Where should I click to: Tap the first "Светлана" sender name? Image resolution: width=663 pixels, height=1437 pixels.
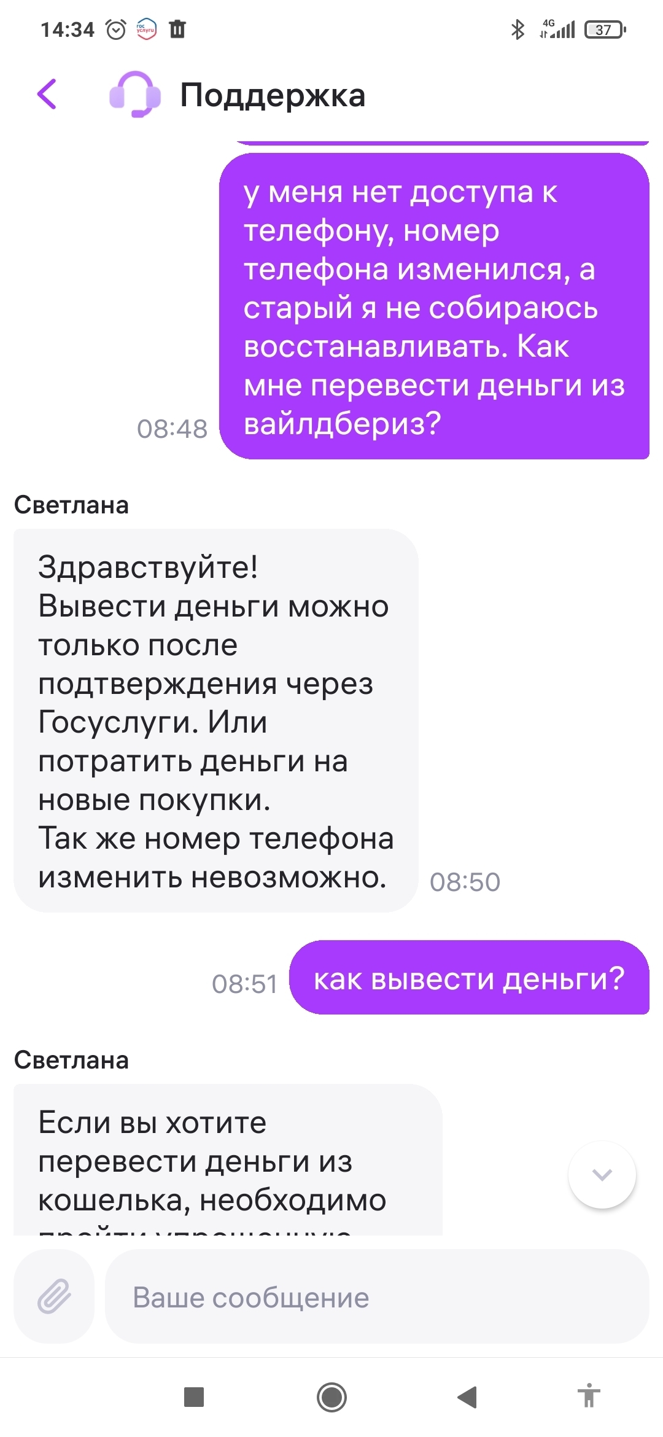tap(71, 505)
